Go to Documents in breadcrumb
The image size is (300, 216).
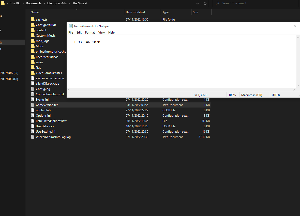[34, 3]
